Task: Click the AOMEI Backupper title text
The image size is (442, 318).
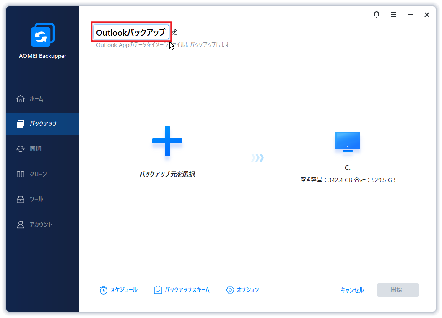Action: pyautogui.click(x=43, y=56)
